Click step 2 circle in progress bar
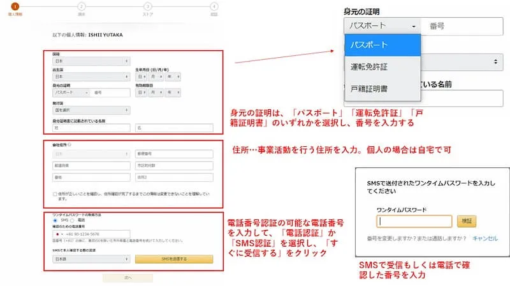510x286 pixels. (x=81, y=6)
